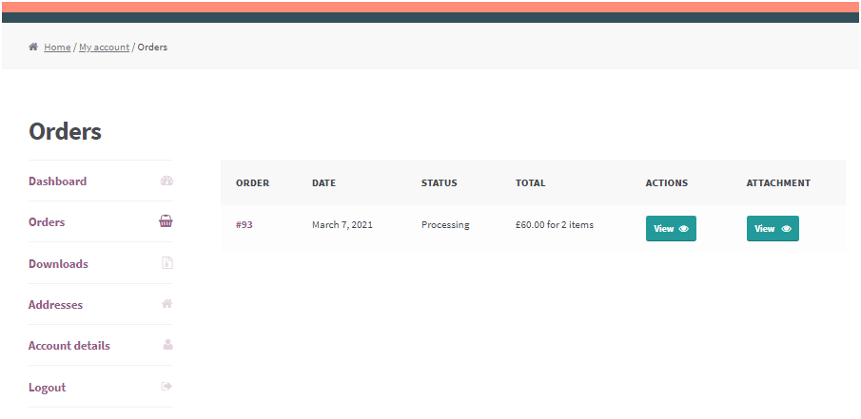The width and height of the screenshot is (861, 419).
Task: Click the Orders basket icon
Action: [166, 221]
